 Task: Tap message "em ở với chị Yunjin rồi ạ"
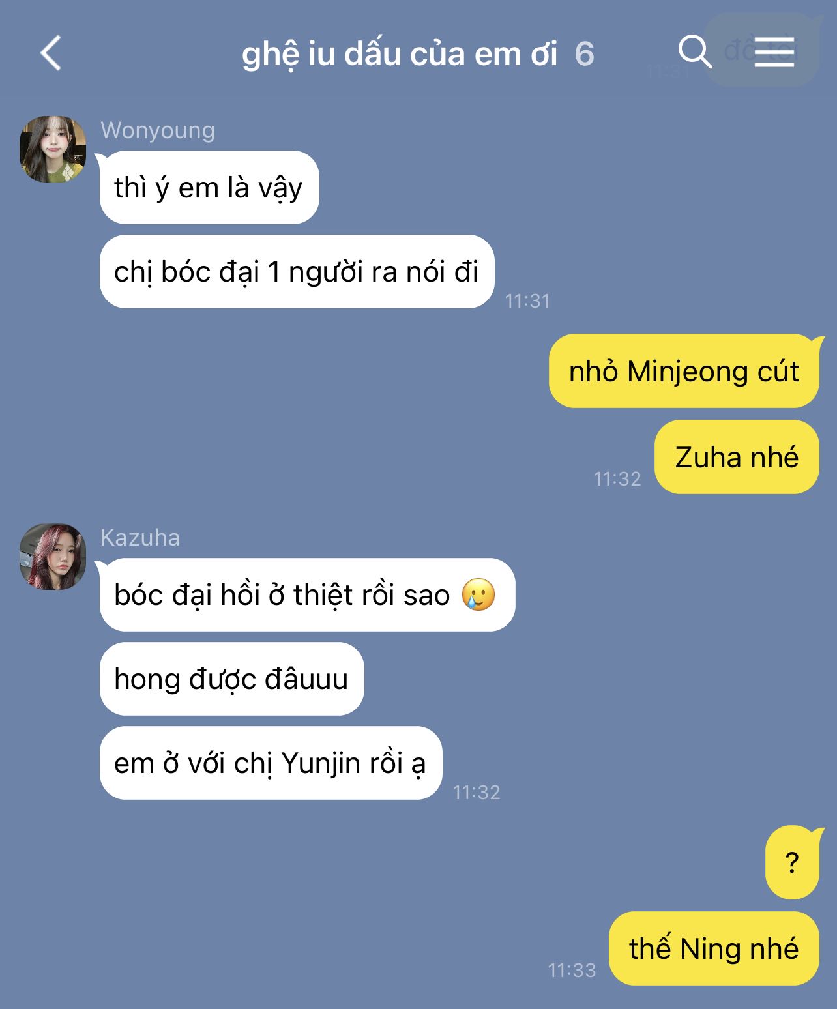(271, 763)
